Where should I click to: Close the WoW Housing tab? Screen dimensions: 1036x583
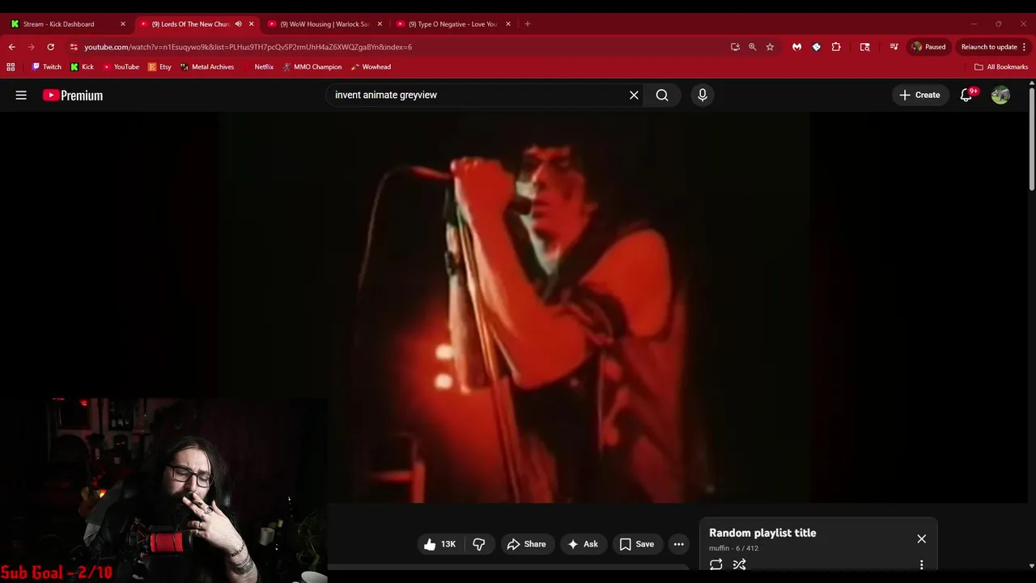(380, 24)
